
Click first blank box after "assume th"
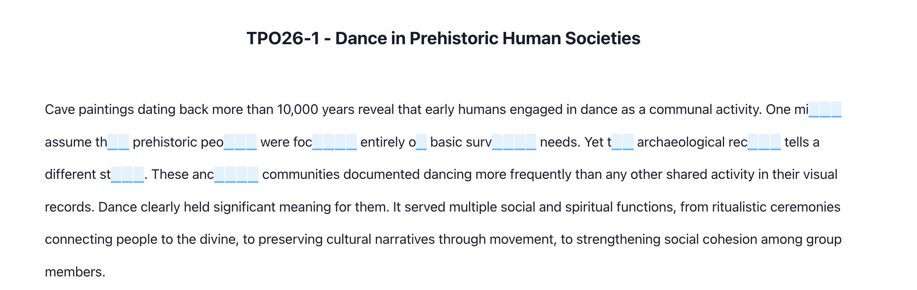pyautogui.click(x=113, y=142)
